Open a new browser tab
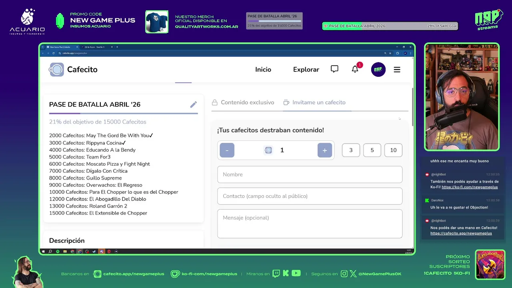Image resolution: width=512 pixels, height=288 pixels. 117,47
